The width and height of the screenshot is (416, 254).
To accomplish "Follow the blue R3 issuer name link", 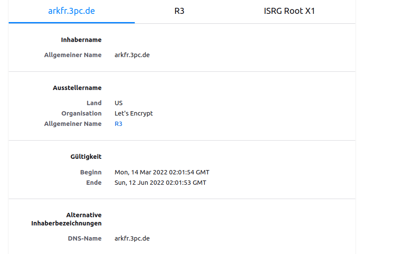I will pos(118,124).
